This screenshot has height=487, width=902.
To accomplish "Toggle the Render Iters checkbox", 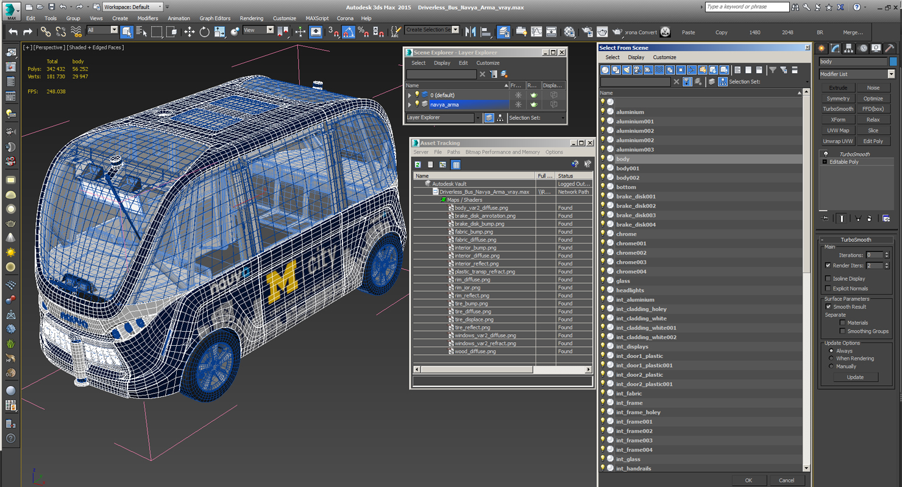I will (828, 265).
